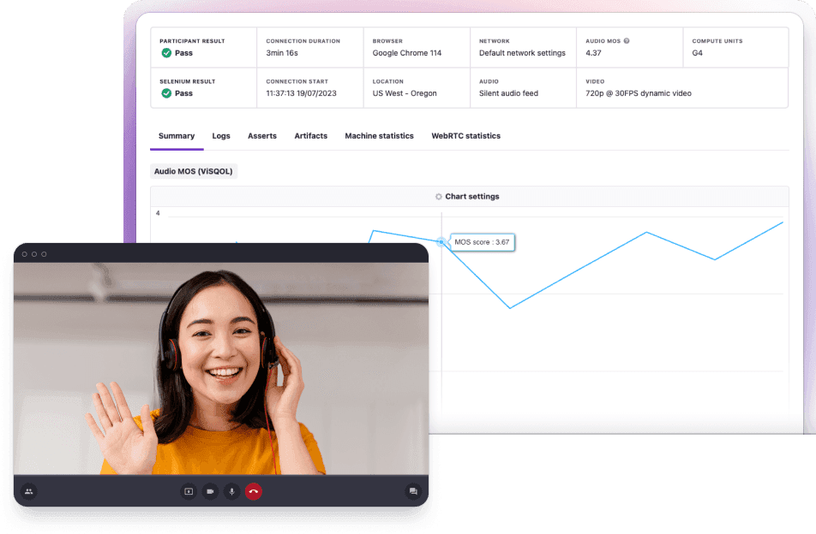Click the video feed of the call
Screen dimensions: 816x534
(221, 368)
